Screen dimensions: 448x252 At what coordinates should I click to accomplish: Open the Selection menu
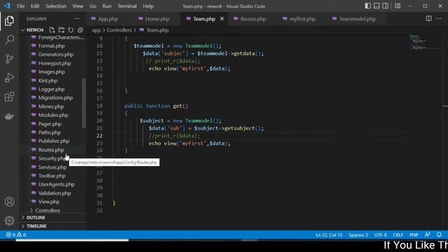[x=56, y=6]
